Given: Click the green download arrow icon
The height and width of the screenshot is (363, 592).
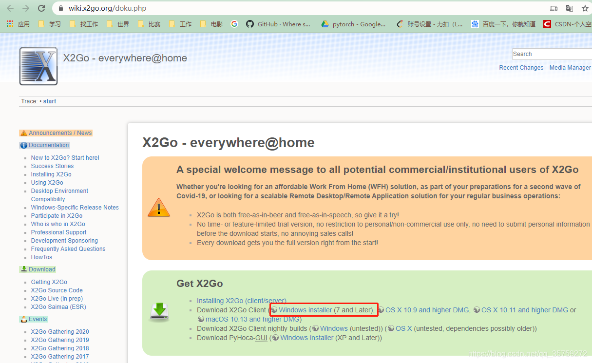Looking at the screenshot, I should tap(159, 311).
